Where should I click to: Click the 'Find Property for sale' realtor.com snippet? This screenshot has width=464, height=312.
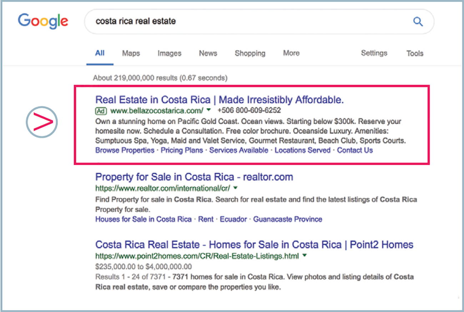click(256, 204)
